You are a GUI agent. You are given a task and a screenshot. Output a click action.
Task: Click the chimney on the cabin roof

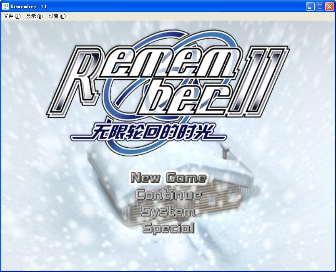coord(226,152)
